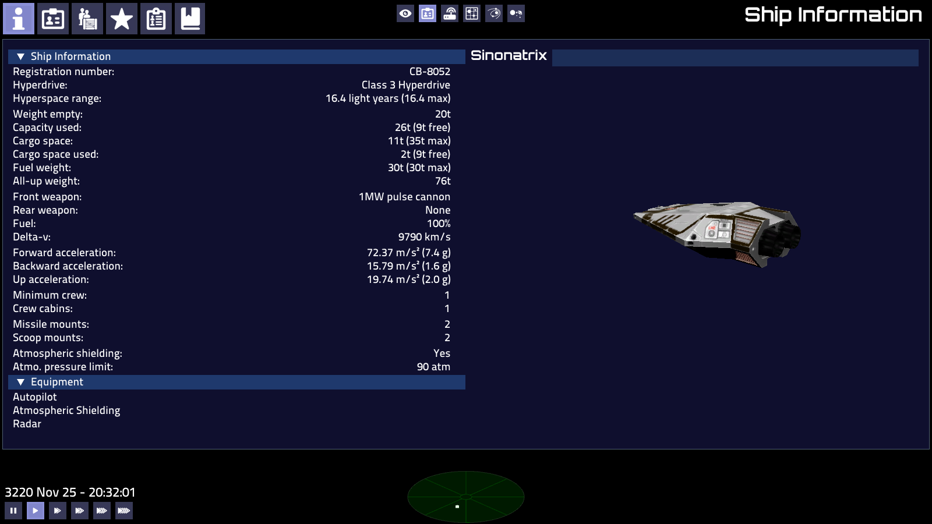932x524 pixels.
Task: Set time acceleration to four-arrow speed
Action: click(x=102, y=511)
